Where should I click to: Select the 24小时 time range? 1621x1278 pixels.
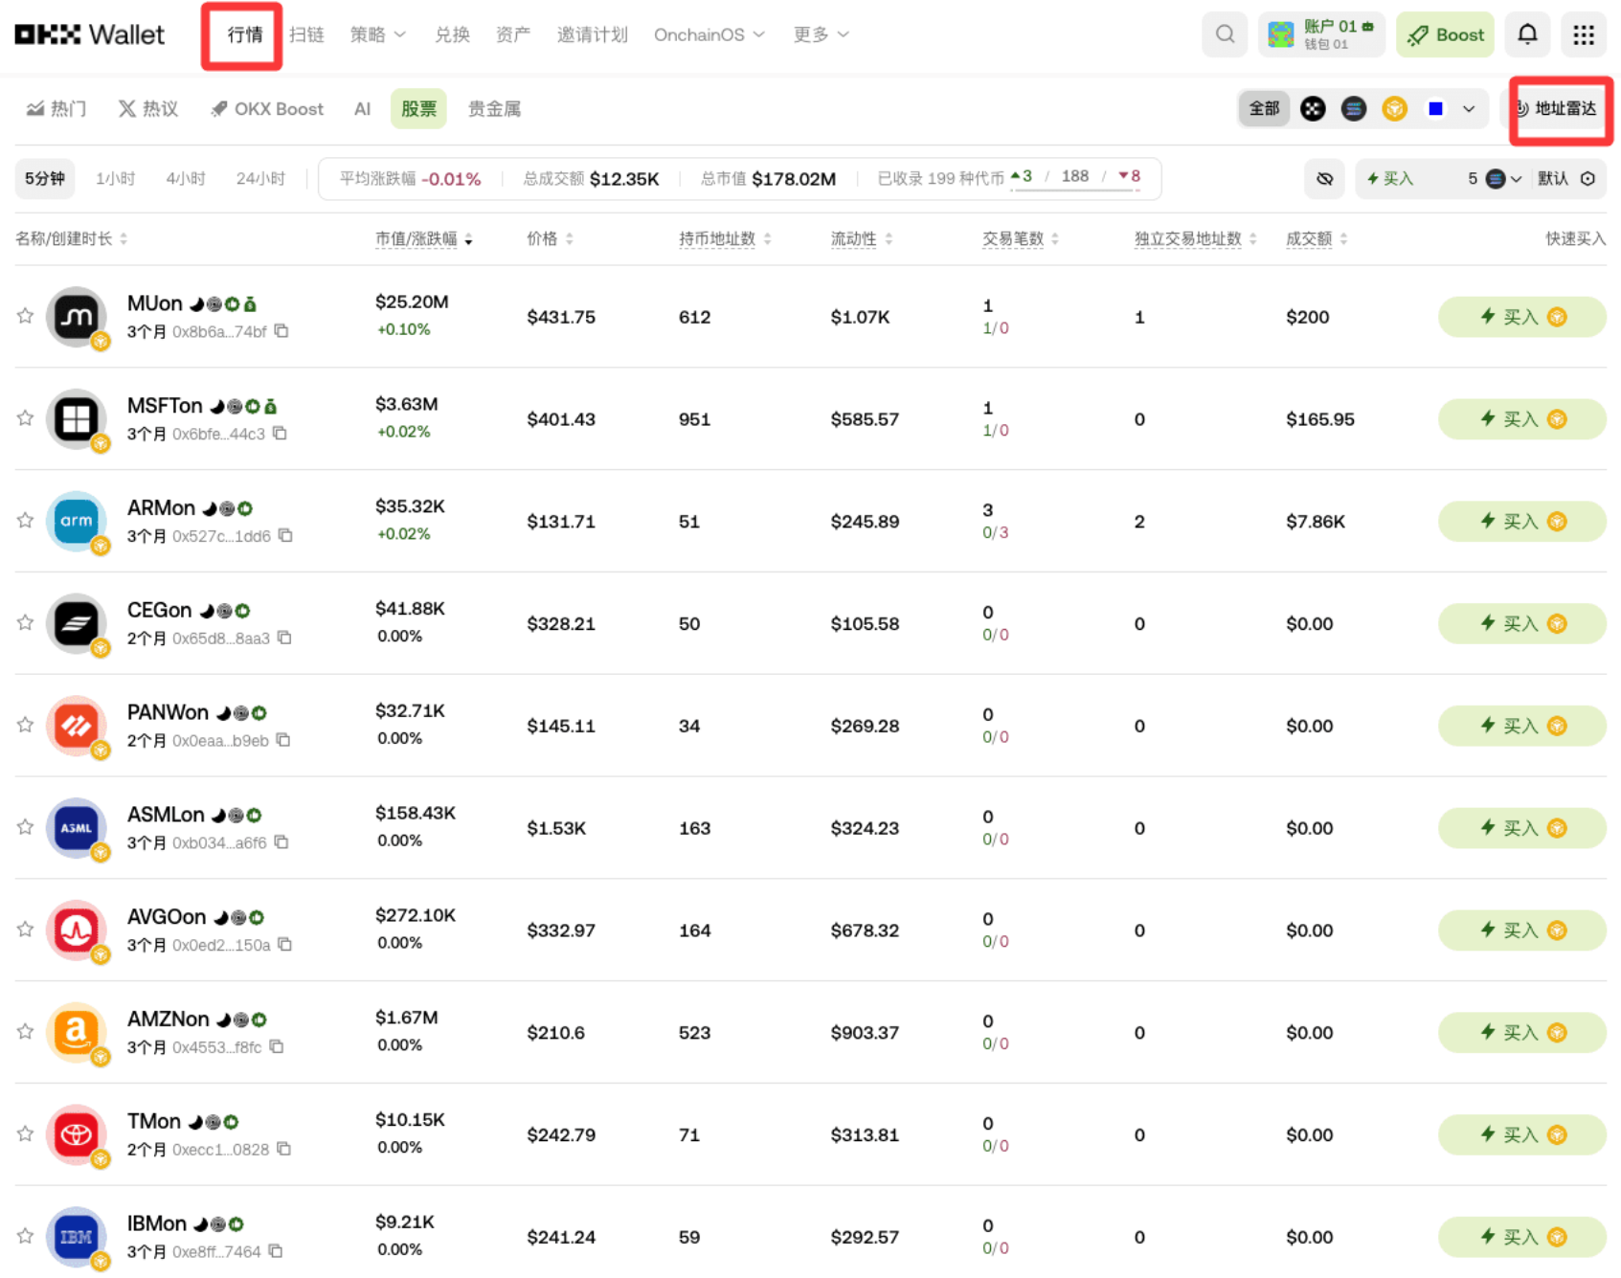point(260,179)
